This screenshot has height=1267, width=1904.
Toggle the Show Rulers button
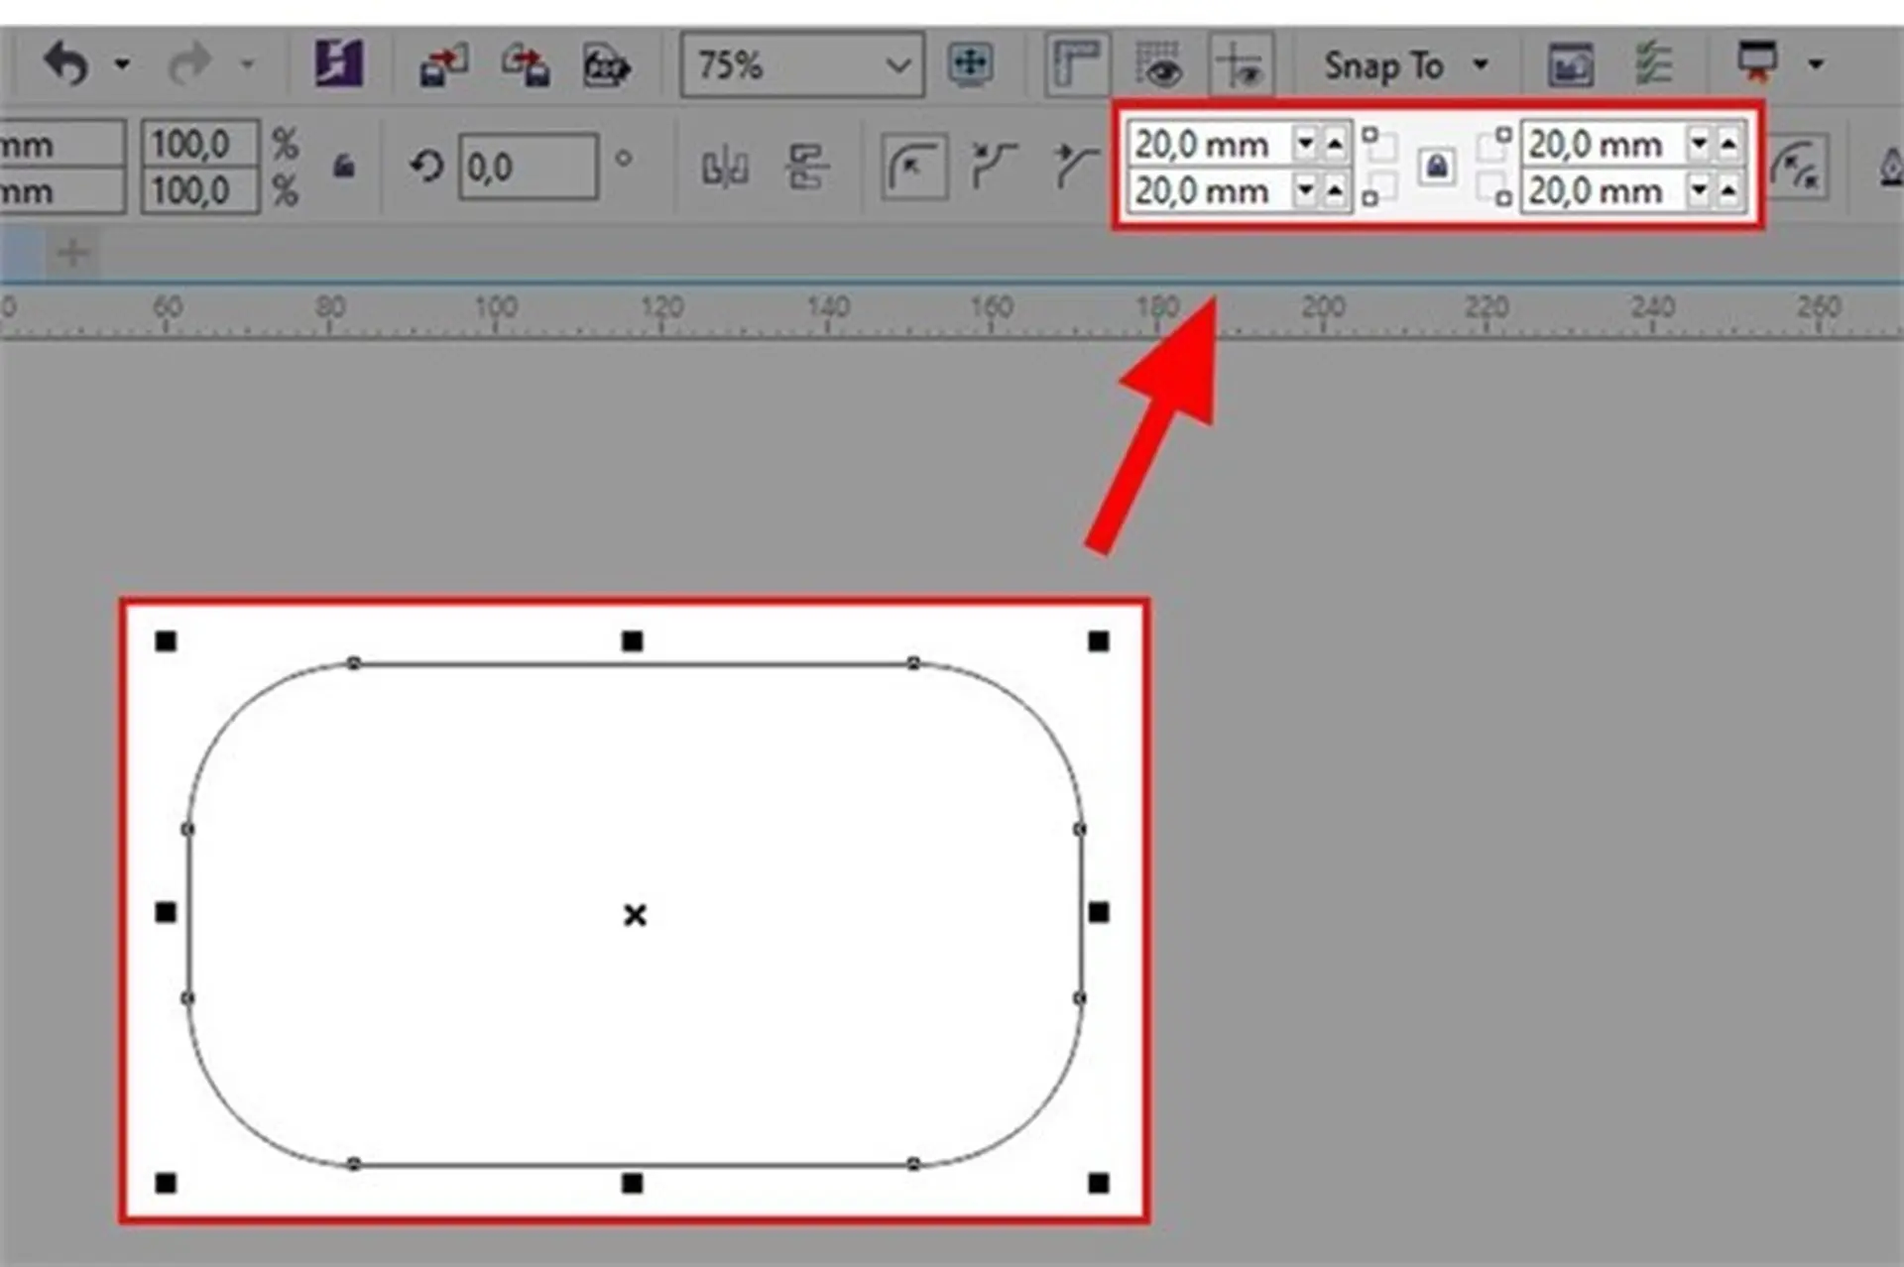point(1077,64)
